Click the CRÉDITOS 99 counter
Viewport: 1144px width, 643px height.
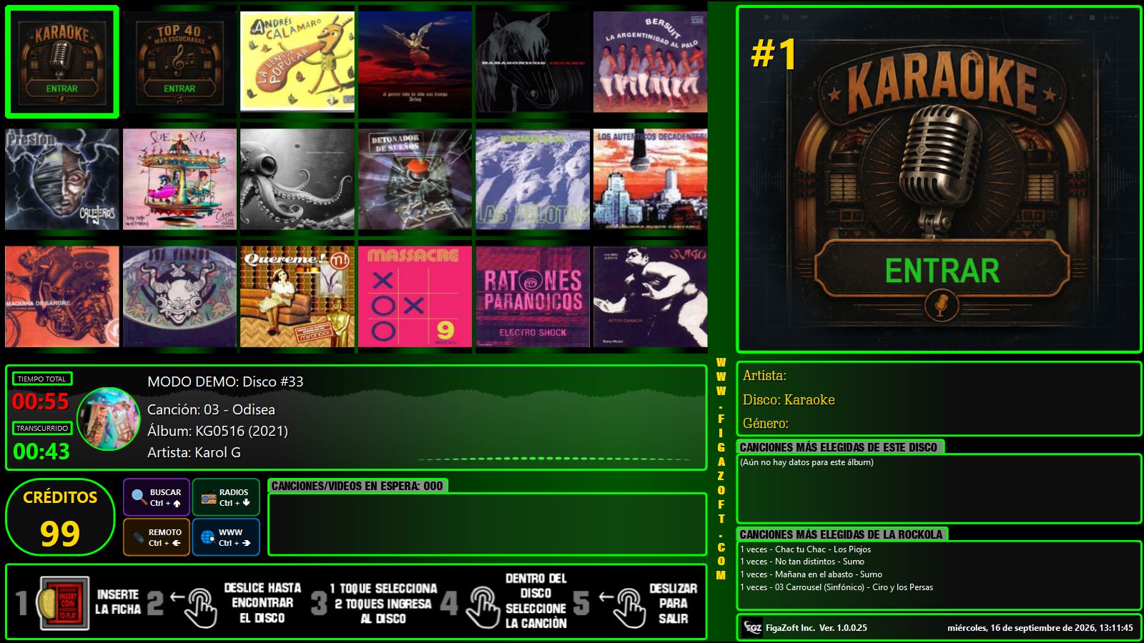(x=60, y=517)
